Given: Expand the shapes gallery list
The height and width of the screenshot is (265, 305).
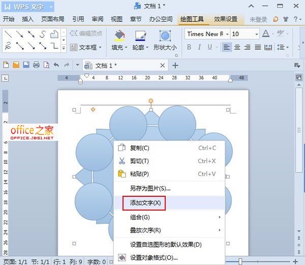Looking at the screenshot, I should tap(64, 47).
